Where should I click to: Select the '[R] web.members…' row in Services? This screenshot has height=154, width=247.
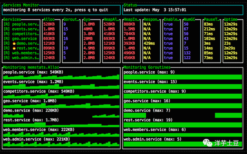[x=21, y=53]
